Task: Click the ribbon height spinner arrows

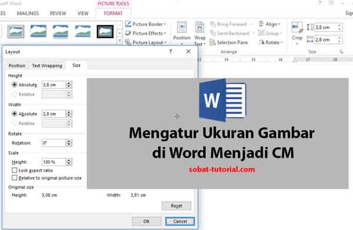Action: (x=339, y=28)
